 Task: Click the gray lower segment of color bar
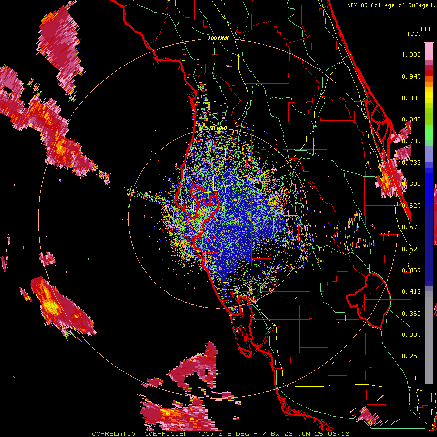[429, 337]
